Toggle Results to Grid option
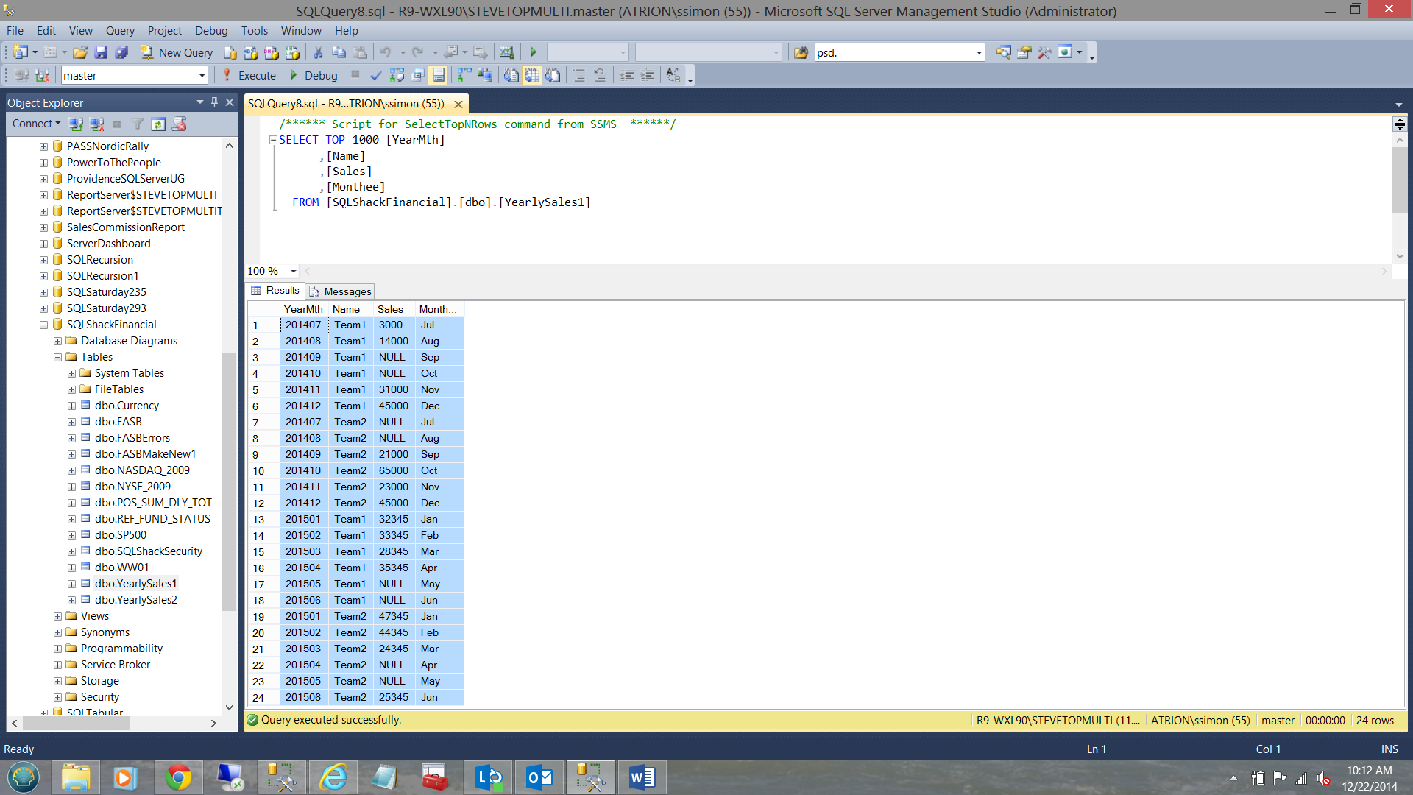Screen dimensions: 1413x795 531,75
